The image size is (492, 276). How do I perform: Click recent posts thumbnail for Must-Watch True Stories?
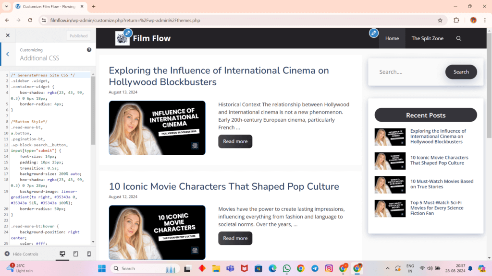click(x=390, y=184)
